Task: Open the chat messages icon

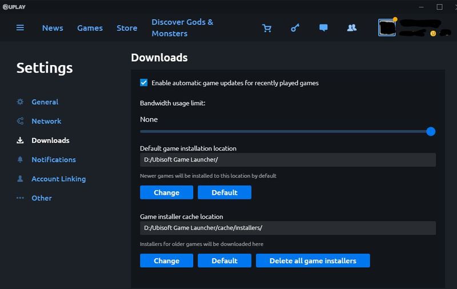Action: pyautogui.click(x=323, y=27)
